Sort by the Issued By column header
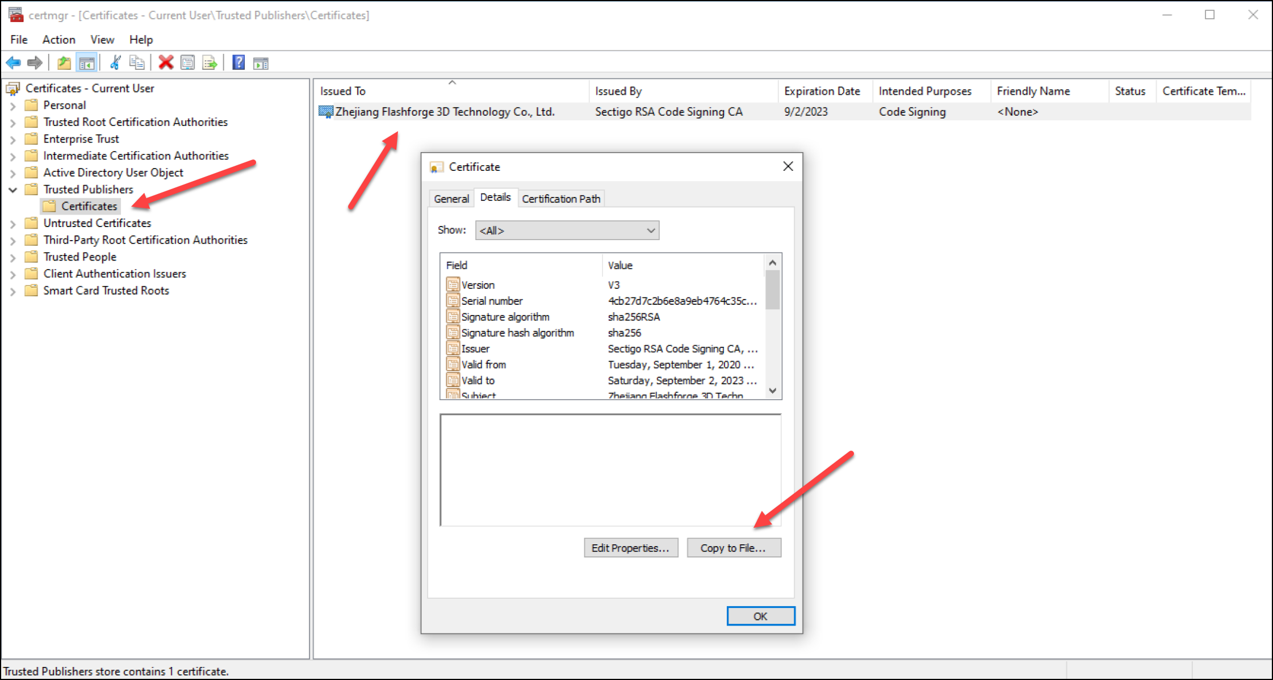 684,91
